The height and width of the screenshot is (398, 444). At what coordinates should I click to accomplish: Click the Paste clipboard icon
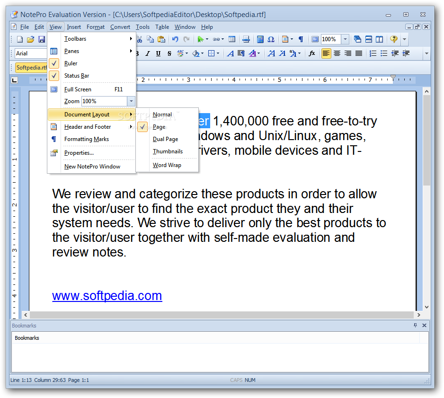161,39
